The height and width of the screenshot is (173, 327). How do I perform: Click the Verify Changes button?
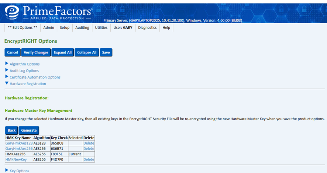coord(36,52)
